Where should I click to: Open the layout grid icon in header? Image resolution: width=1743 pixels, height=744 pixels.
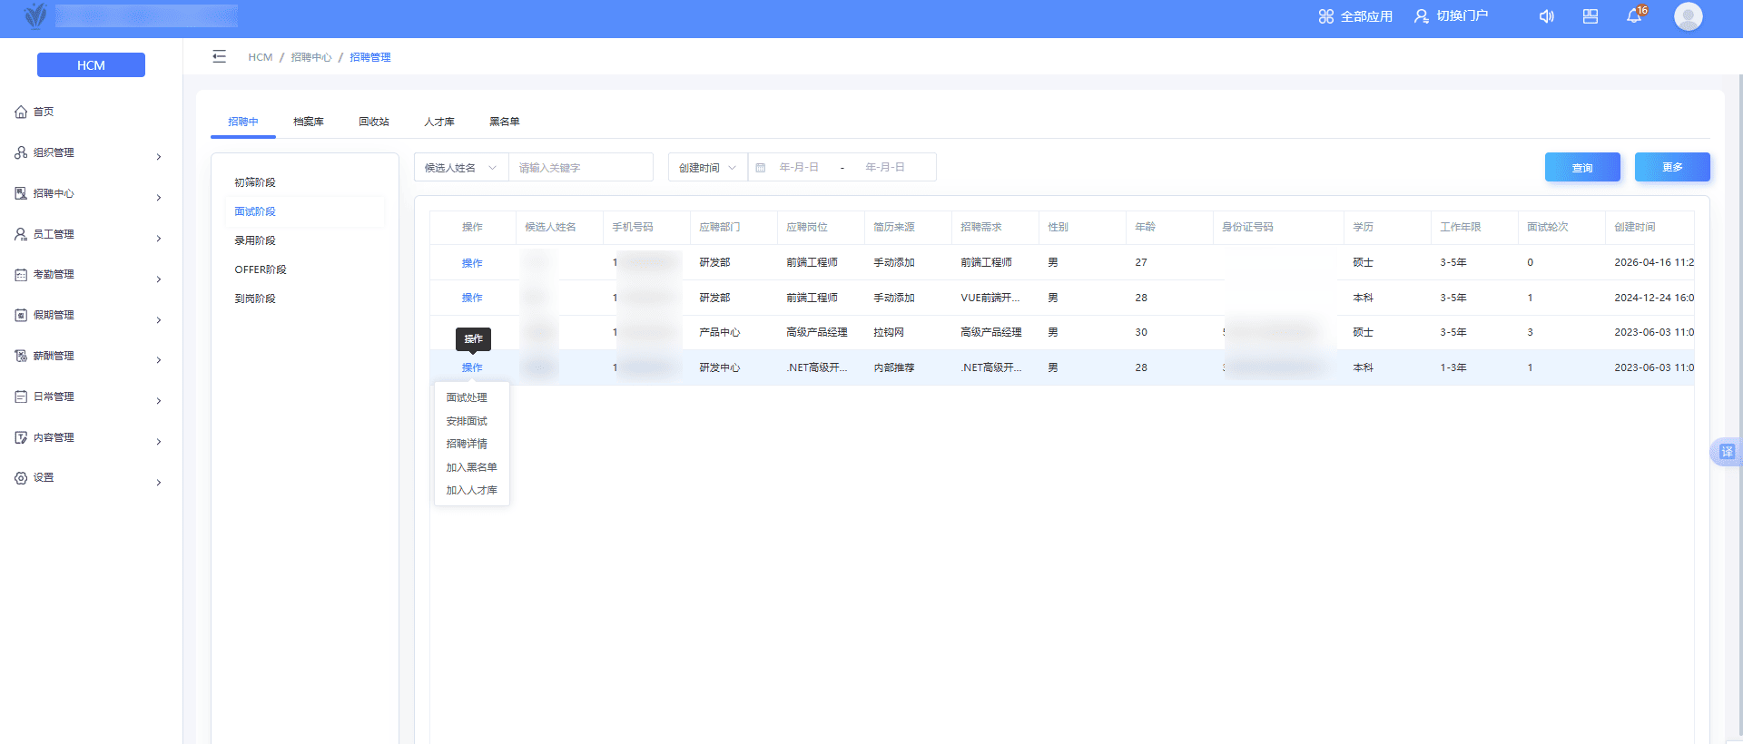[x=1590, y=16]
